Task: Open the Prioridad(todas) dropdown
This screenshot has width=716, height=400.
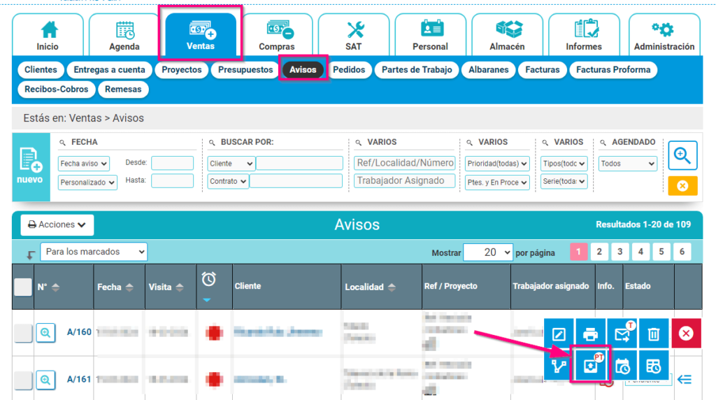Action: pyautogui.click(x=497, y=164)
